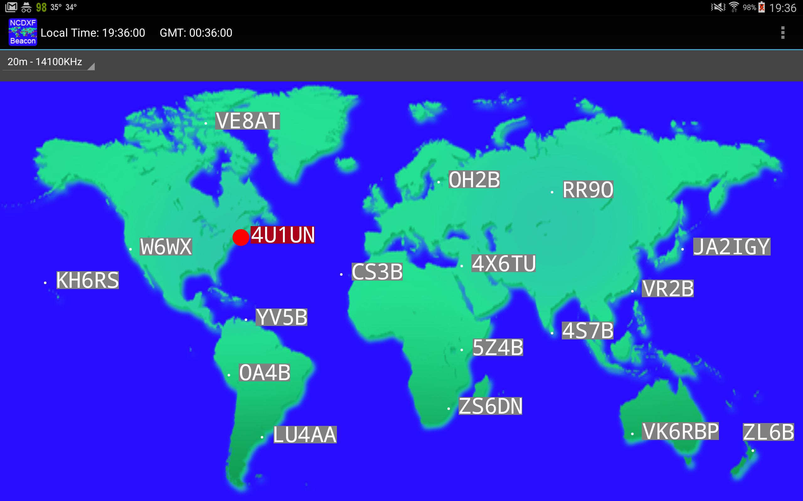This screenshot has width=803, height=501.
Task: Open the Gmail notification icon in the status bar
Action: 11,7
